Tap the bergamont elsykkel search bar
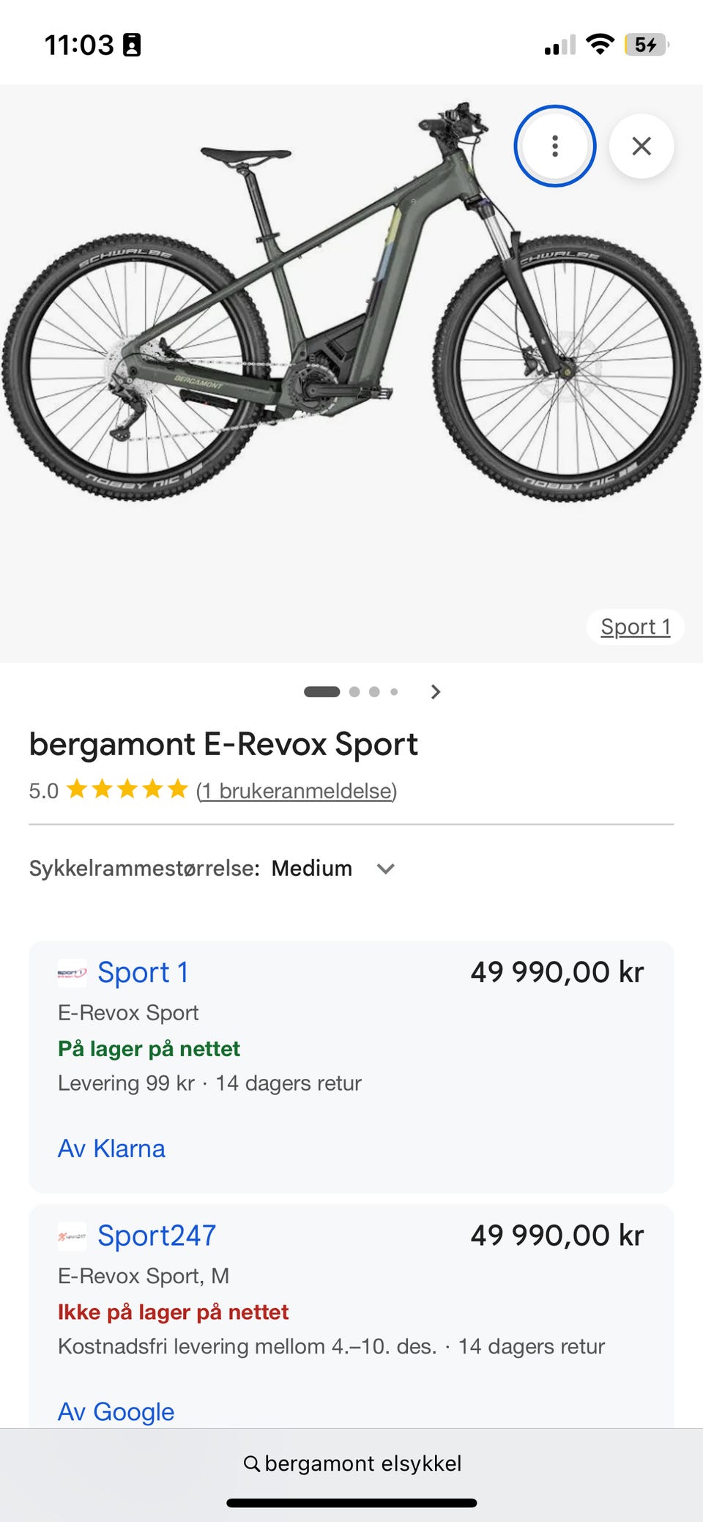Screen dimensions: 703x1522 pos(351,1463)
